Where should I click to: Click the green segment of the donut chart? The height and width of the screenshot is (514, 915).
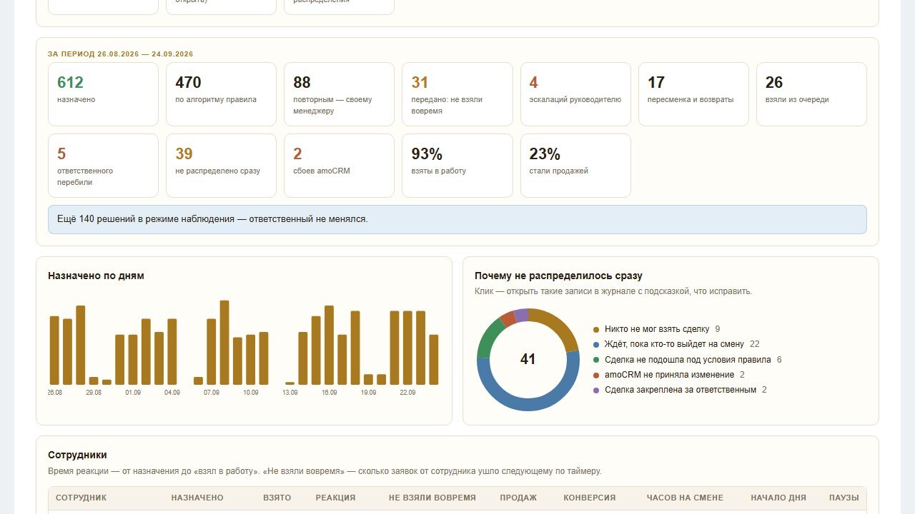click(489, 338)
